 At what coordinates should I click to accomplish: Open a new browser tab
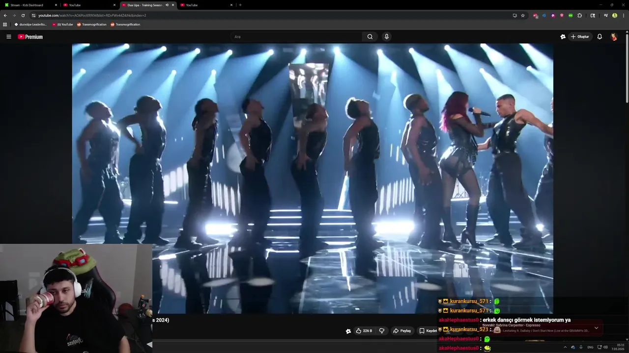point(240,5)
